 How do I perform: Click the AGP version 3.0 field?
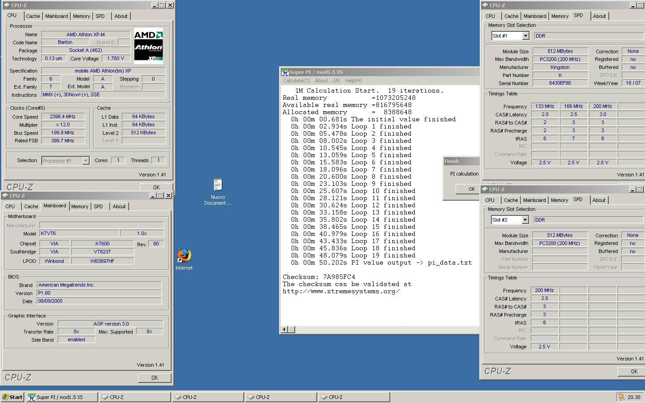(x=111, y=324)
